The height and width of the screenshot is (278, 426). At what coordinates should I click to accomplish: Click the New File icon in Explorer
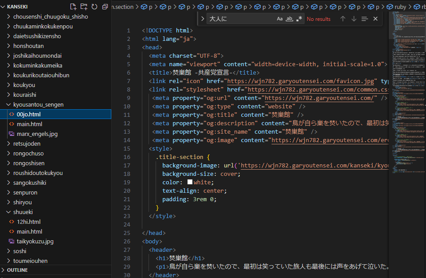click(74, 7)
